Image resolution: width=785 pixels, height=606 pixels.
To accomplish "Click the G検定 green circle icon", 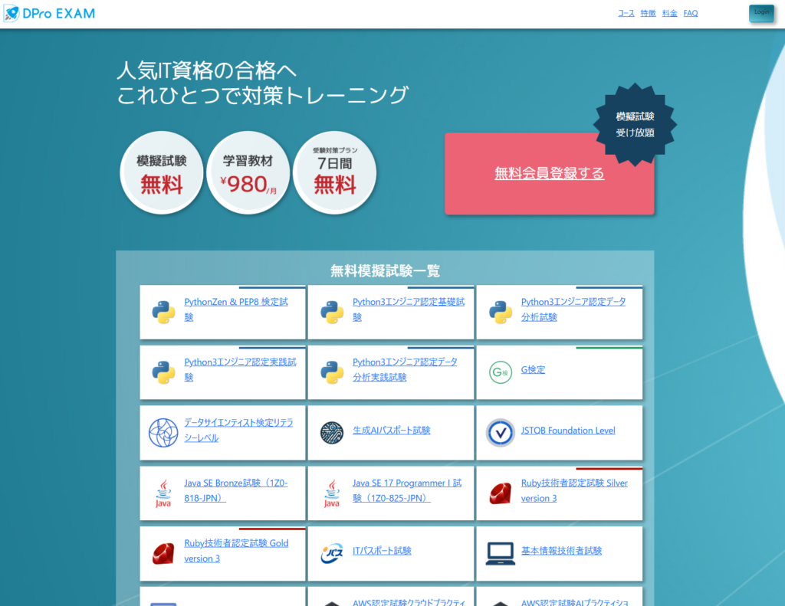I will (500, 372).
